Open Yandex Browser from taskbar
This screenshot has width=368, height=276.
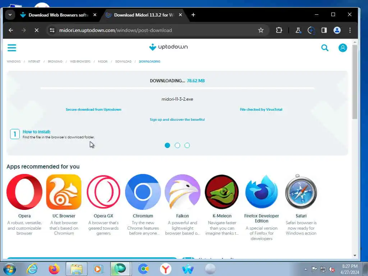[165, 269]
